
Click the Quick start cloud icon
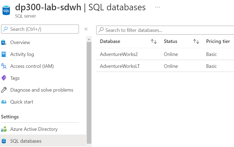click(4, 102)
